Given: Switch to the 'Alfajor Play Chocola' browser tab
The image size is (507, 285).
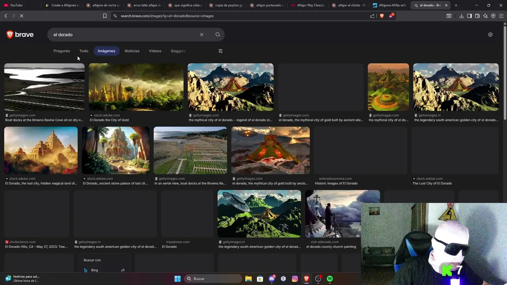Looking at the screenshot, I should [x=308, y=5].
